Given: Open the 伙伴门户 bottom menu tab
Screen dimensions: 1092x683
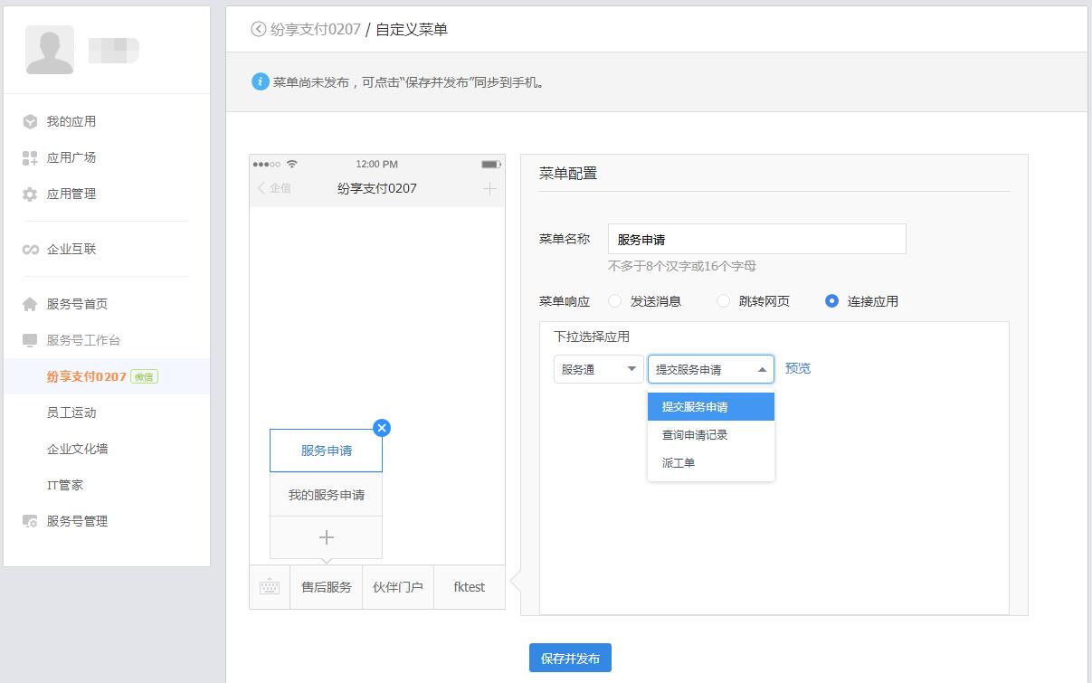Looking at the screenshot, I should 398,587.
